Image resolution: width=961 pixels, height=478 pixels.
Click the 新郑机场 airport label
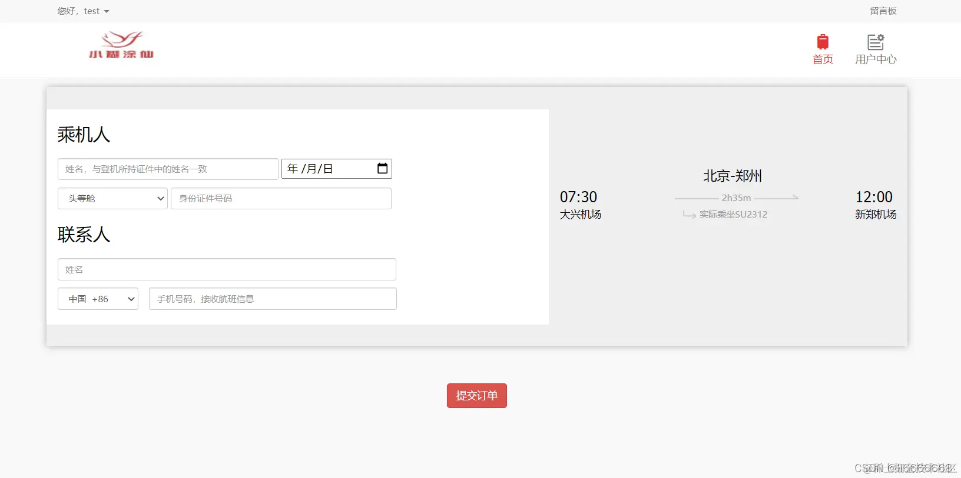876,215
